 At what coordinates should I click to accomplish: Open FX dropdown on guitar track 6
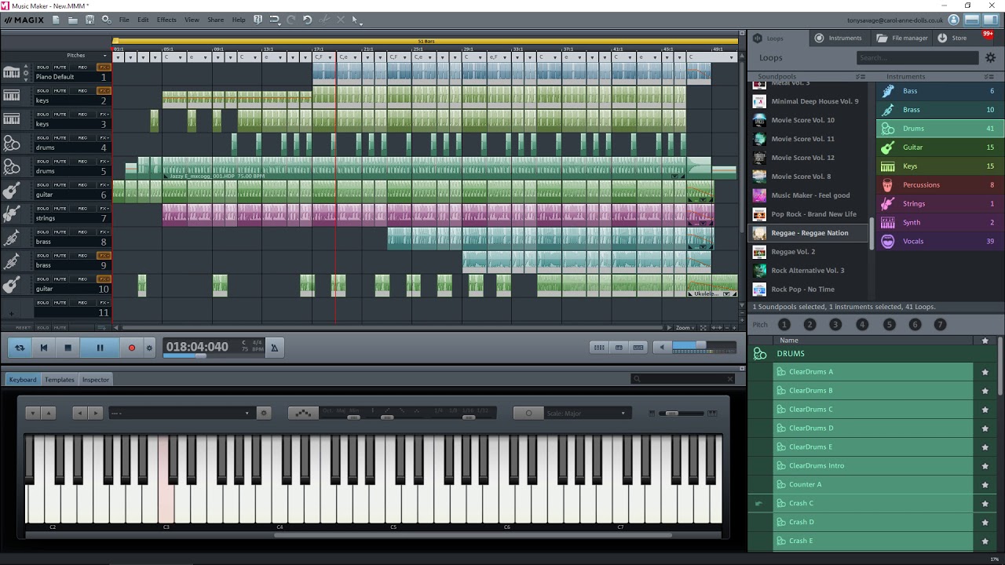pos(104,185)
